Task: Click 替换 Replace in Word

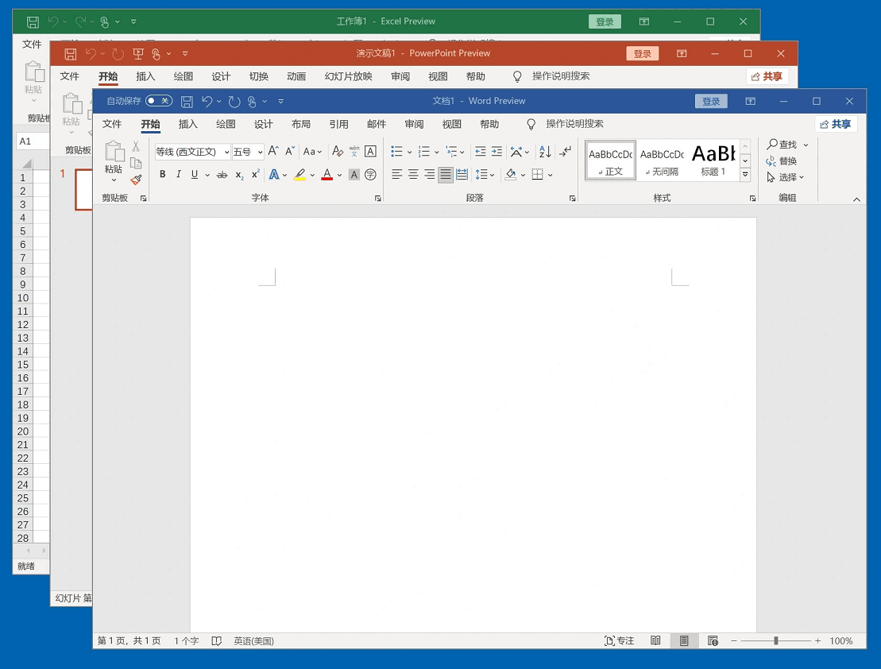Action: (782, 160)
